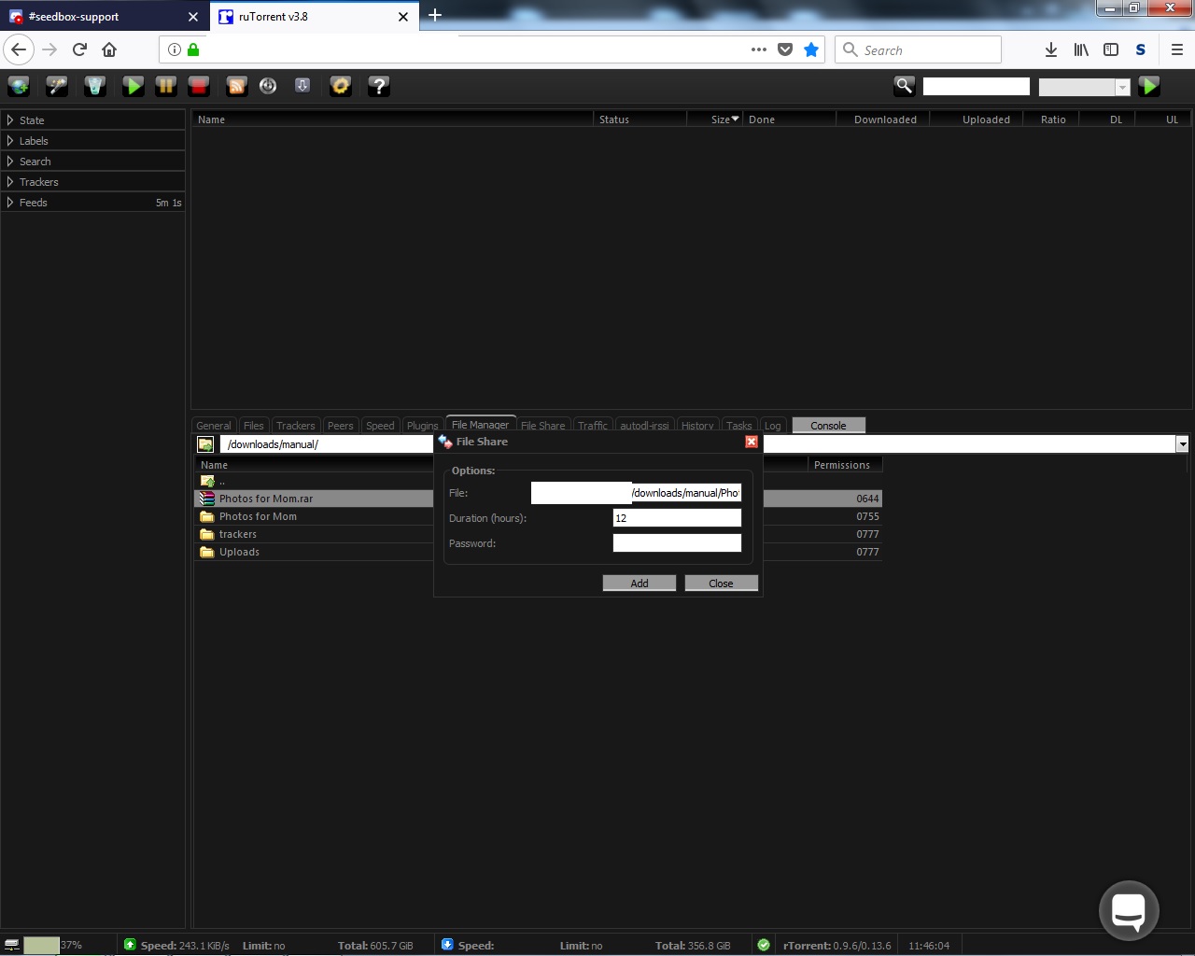Open ruTorrent Settings gear icon

coord(341,86)
